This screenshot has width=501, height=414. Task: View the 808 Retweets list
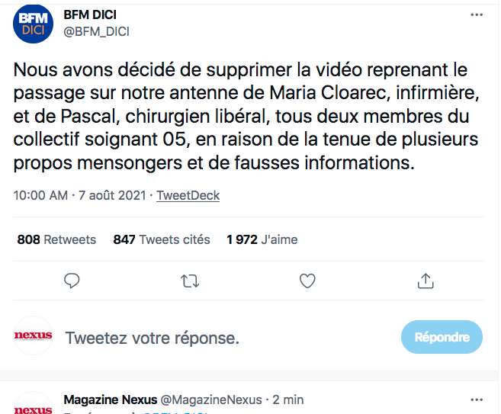[x=56, y=239]
